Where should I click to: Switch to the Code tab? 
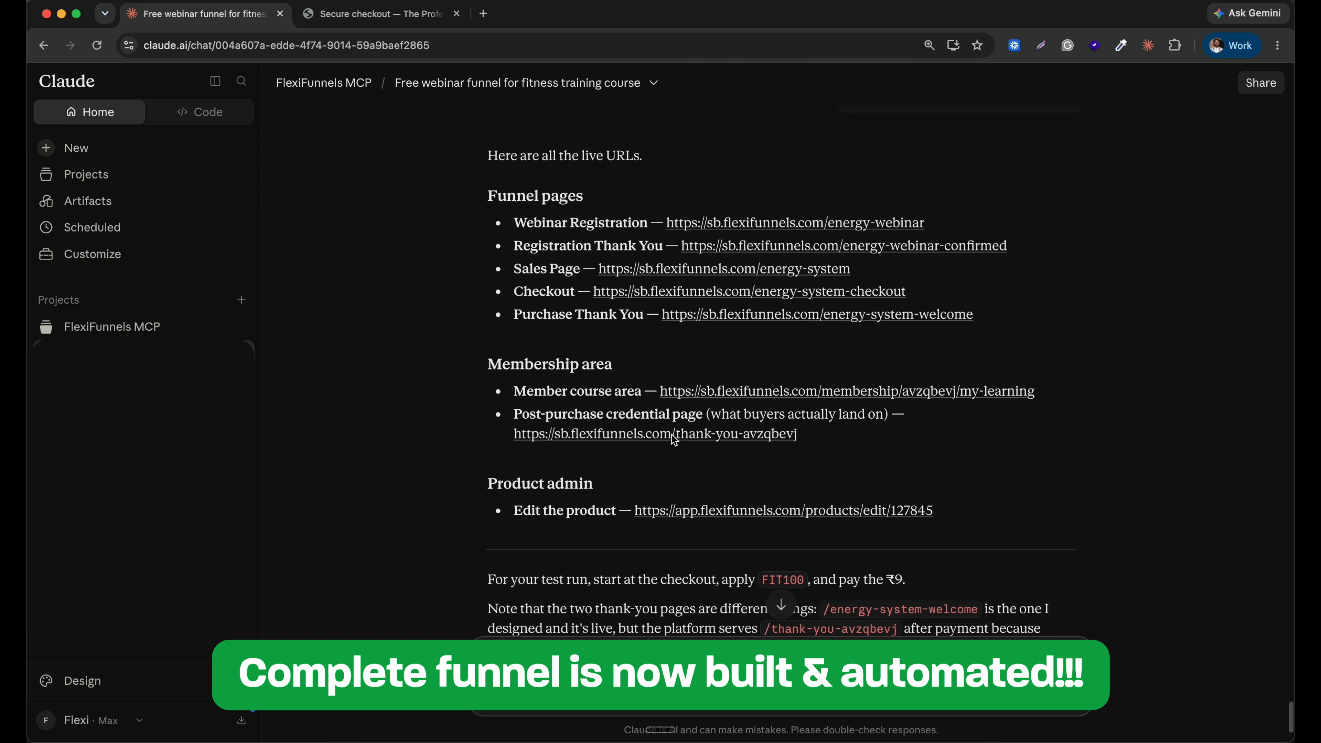click(x=200, y=112)
